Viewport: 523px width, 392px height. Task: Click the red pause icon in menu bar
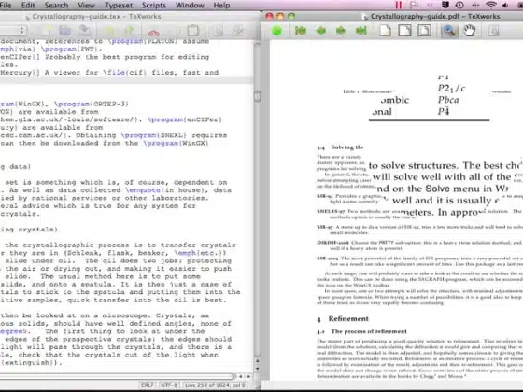(399, 5)
